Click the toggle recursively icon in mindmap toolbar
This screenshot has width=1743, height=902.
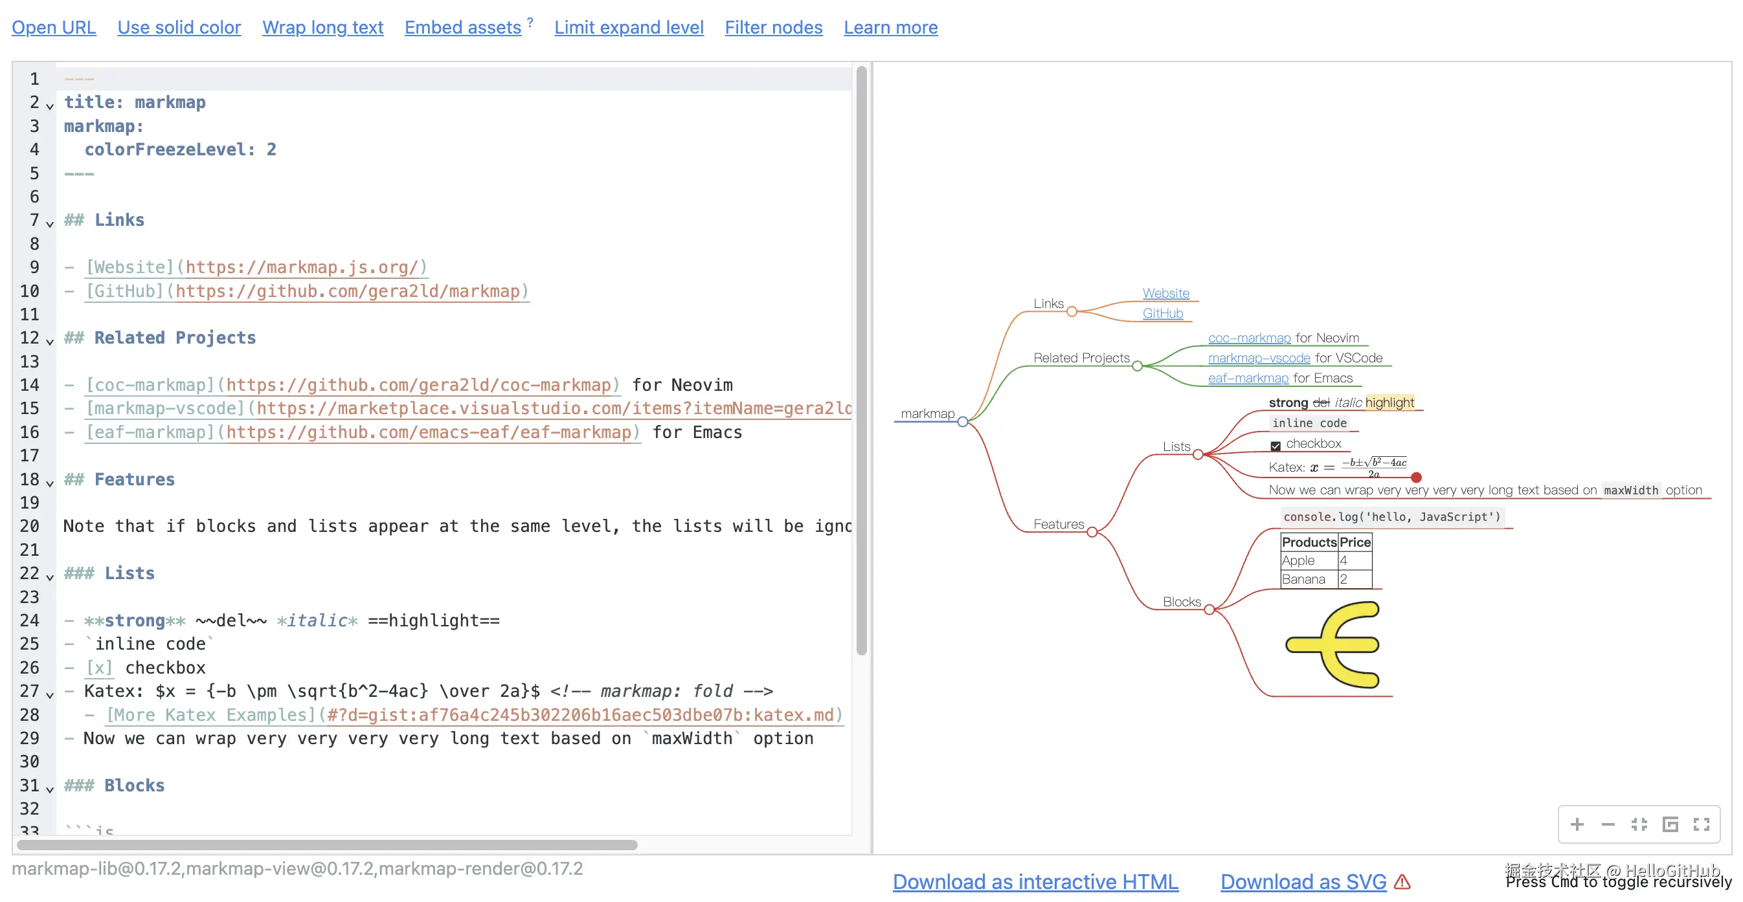1670,824
